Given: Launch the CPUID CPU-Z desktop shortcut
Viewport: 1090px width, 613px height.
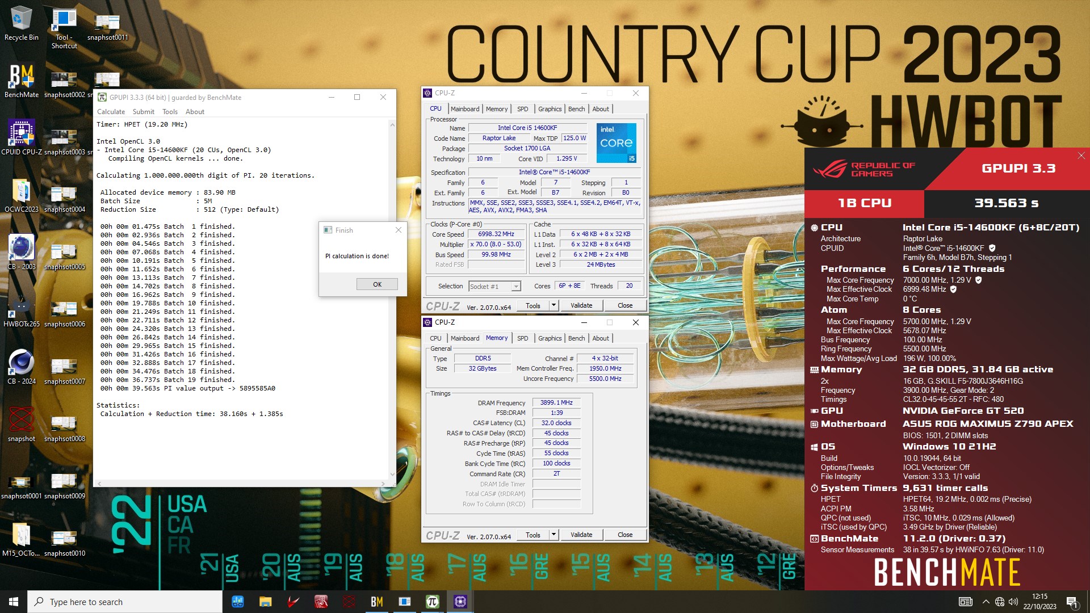Looking at the screenshot, I should [x=22, y=138].
